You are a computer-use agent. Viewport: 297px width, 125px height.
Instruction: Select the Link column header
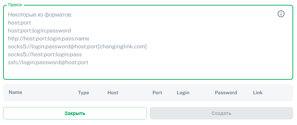click(x=258, y=93)
